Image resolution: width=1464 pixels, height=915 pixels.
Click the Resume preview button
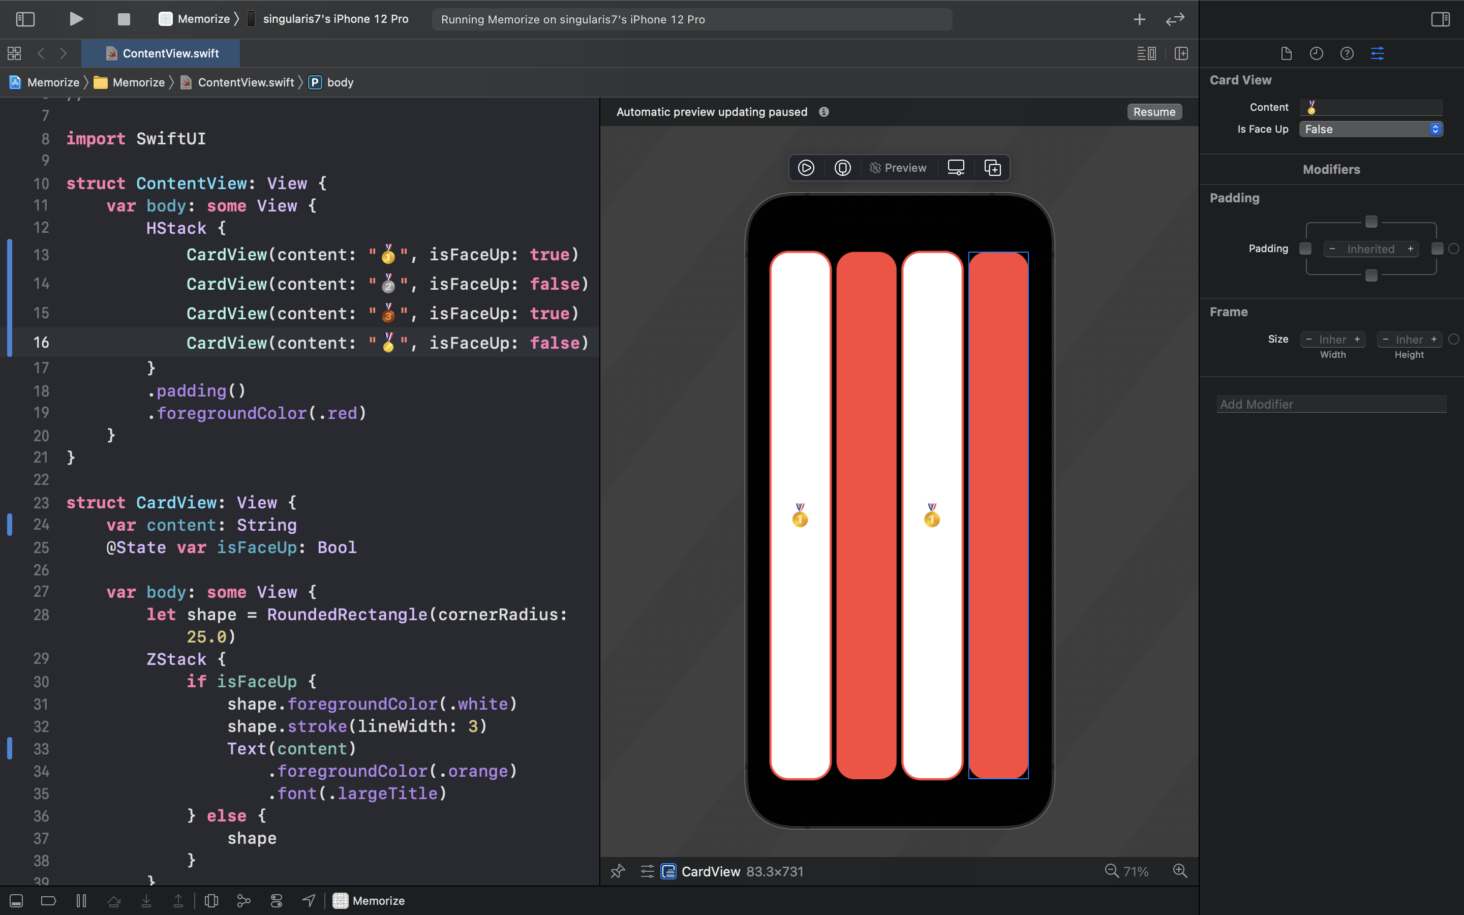tap(1153, 112)
